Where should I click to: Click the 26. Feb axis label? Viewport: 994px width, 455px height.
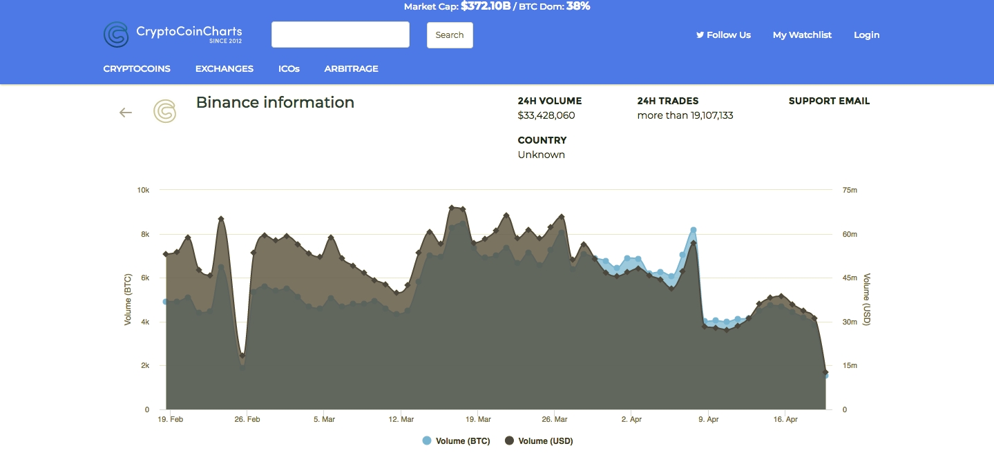247,419
